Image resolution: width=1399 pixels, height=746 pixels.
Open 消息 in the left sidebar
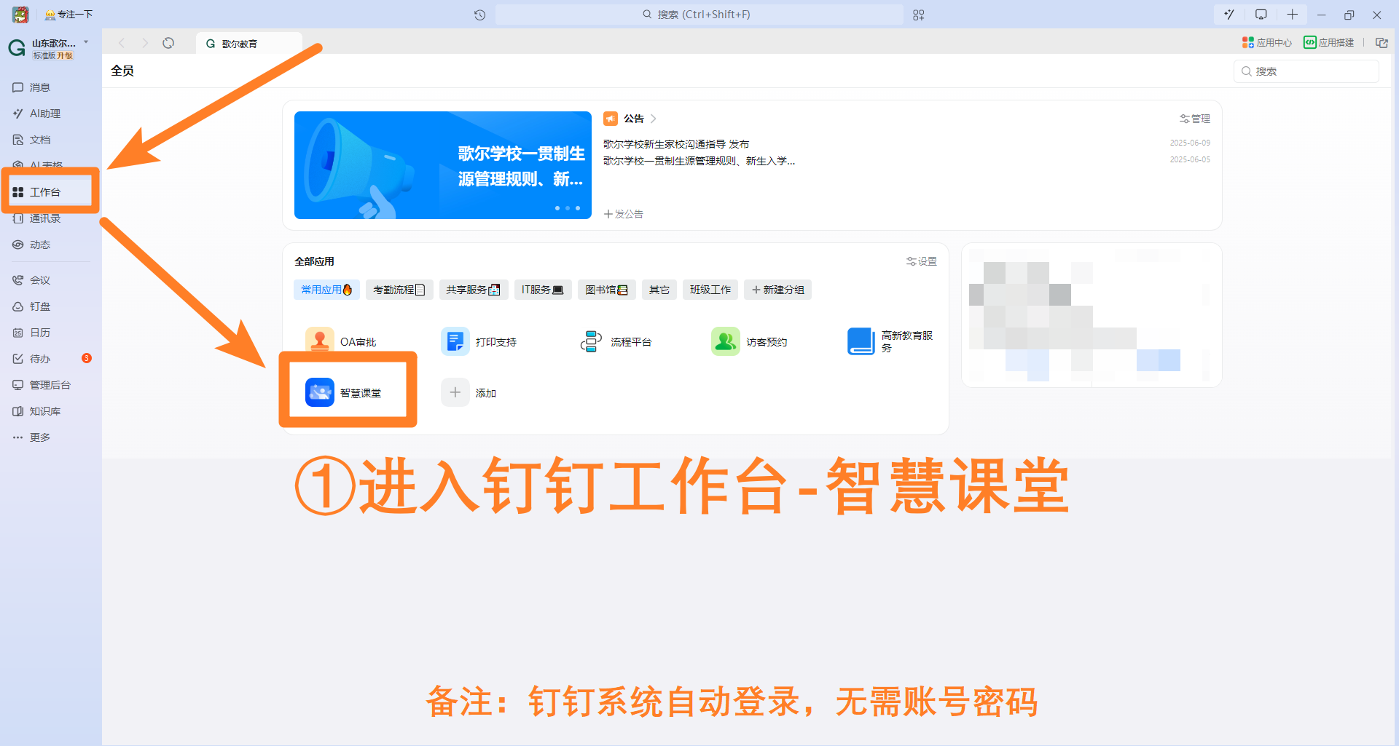pos(41,87)
